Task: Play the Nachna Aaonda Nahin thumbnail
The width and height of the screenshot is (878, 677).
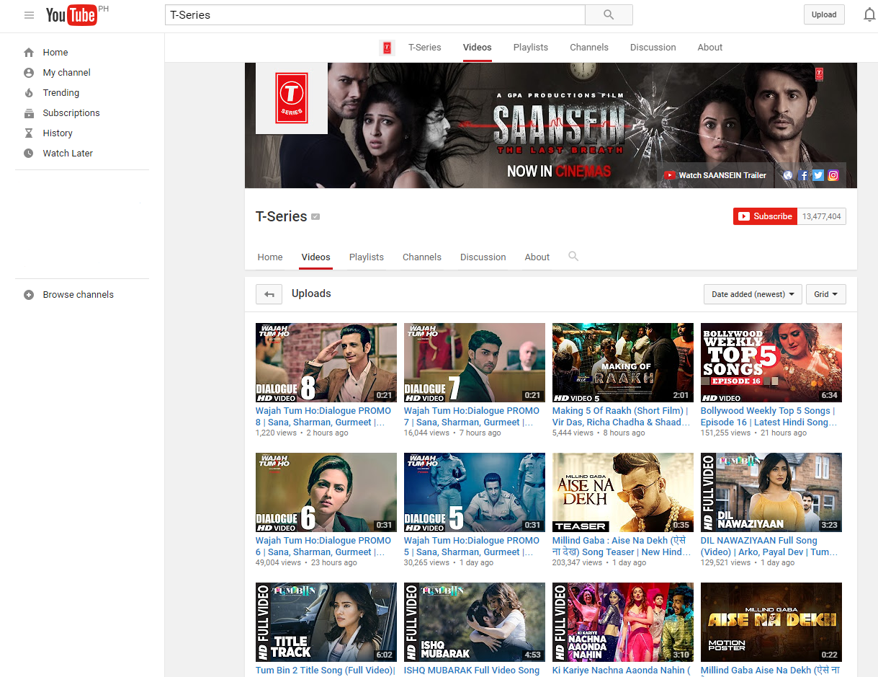Action: click(x=623, y=622)
